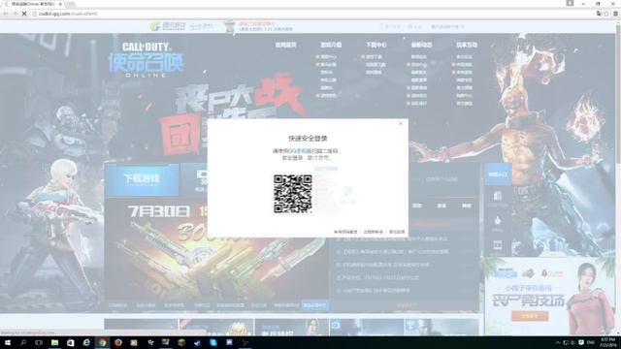The height and width of the screenshot is (349, 621).
Task: Show hidden tray icons chevron
Action: coord(558,342)
